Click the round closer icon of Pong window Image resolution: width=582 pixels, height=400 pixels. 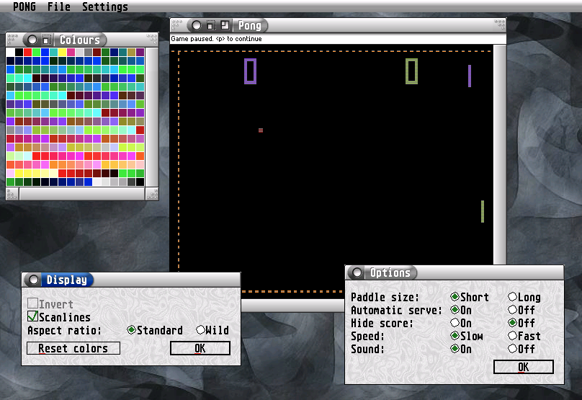pos(197,25)
